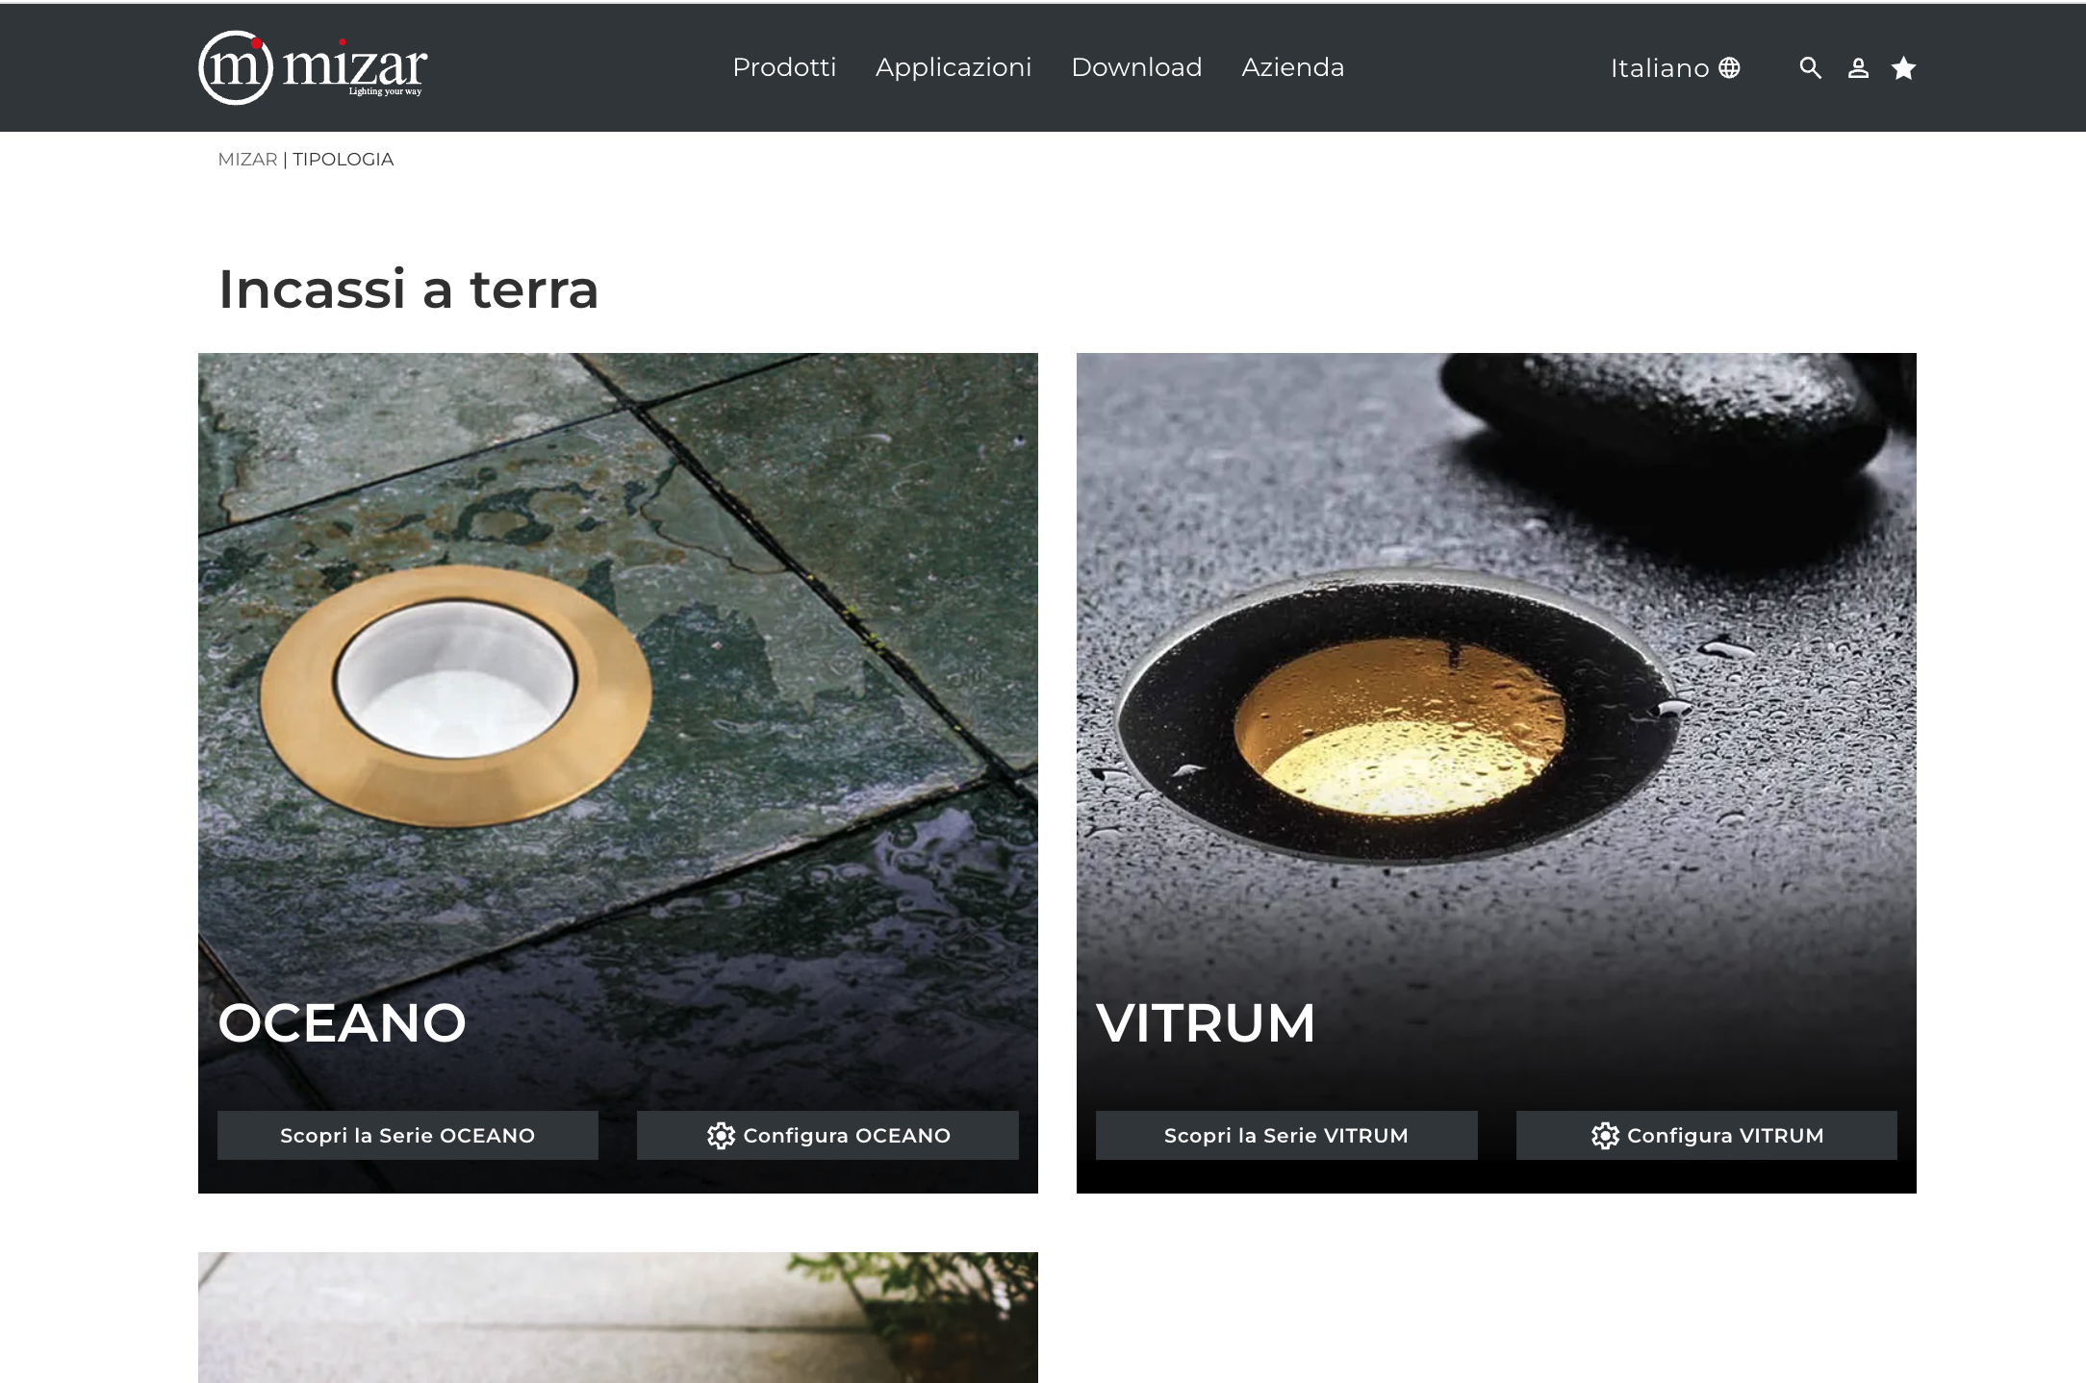Click the globe language icon

pyautogui.click(x=1729, y=68)
